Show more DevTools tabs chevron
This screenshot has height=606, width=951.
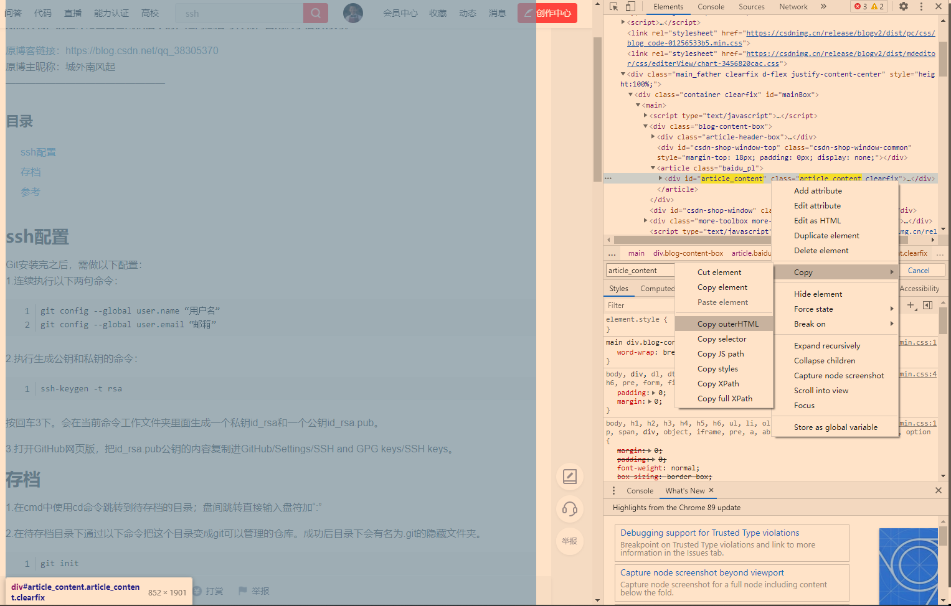tap(823, 6)
